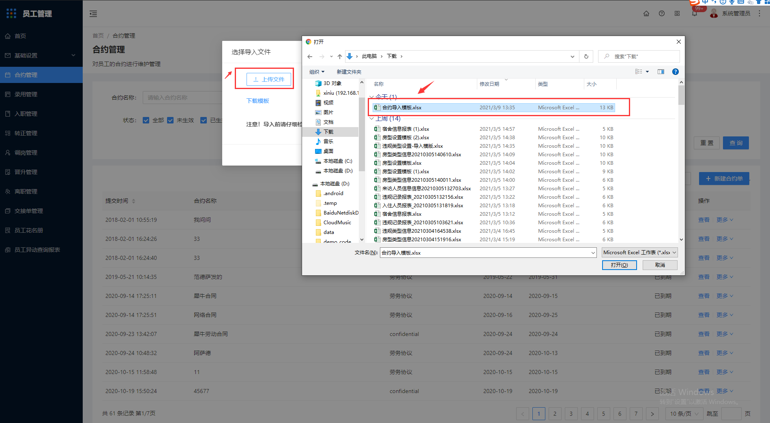Collapse the 上周 (14) file group
The image size is (770, 423).
click(371, 119)
